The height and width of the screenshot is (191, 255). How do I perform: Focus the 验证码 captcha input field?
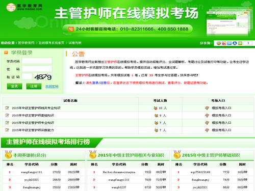27,76
